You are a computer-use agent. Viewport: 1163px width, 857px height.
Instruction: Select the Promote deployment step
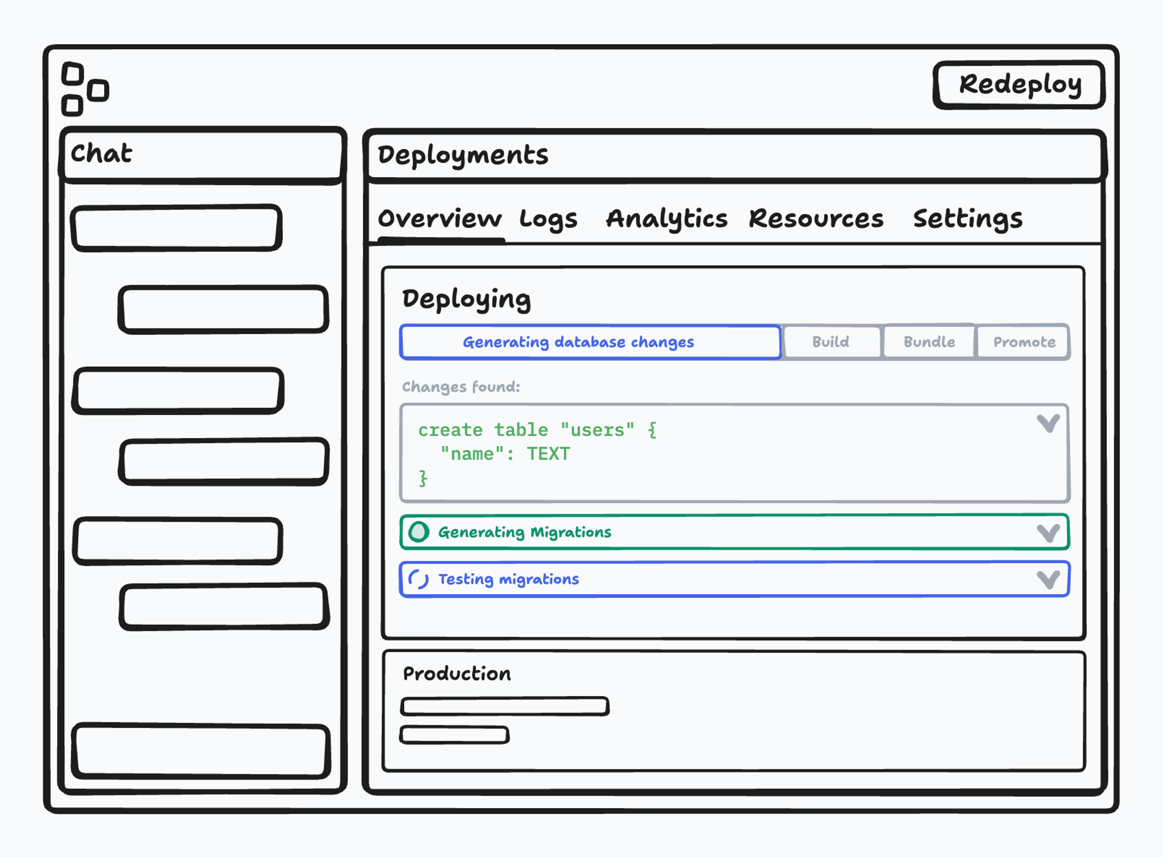pos(1023,342)
